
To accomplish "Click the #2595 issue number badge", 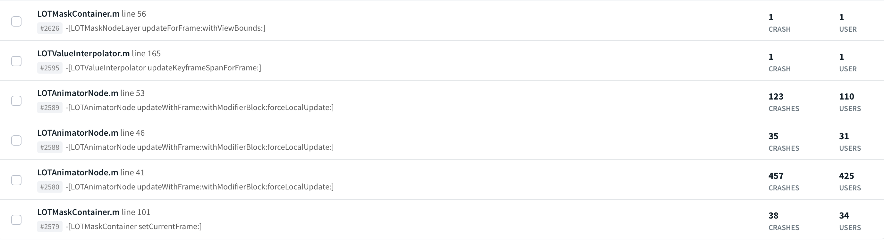I will tap(50, 68).
